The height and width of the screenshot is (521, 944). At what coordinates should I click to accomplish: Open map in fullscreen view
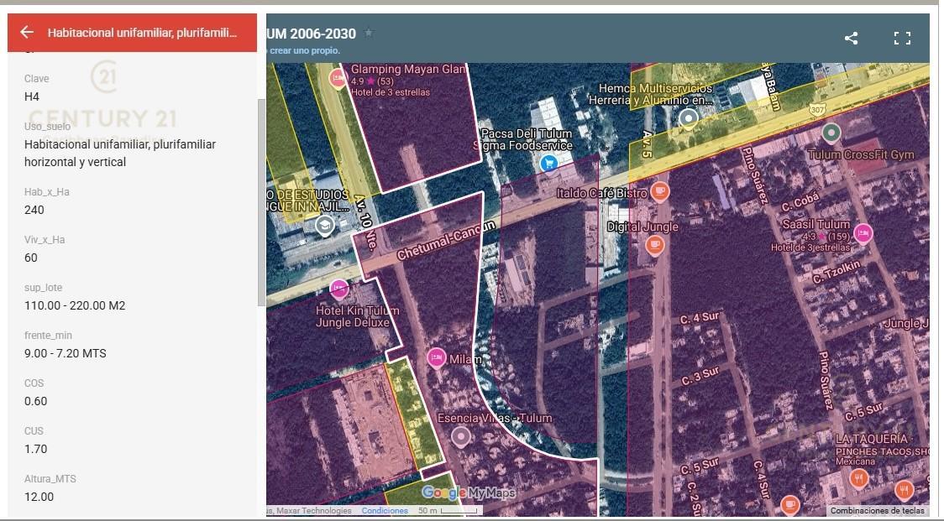pyautogui.click(x=902, y=39)
